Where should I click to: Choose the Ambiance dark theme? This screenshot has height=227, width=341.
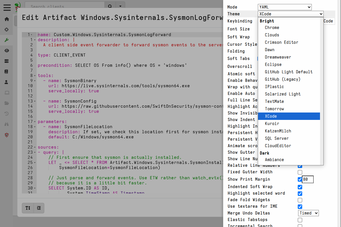click(274, 159)
